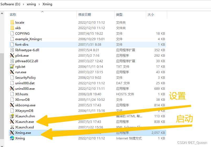Click the Xming.exe X icon

[x=12, y=133]
